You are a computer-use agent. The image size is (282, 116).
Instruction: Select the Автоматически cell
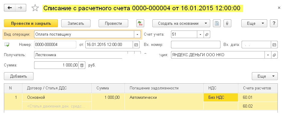[x=164, y=98]
